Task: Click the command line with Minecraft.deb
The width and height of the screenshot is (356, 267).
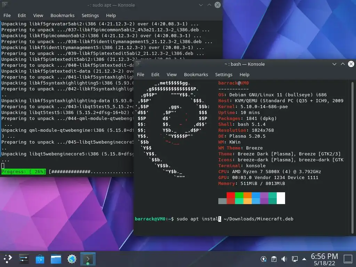Action: tap(214, 219)
